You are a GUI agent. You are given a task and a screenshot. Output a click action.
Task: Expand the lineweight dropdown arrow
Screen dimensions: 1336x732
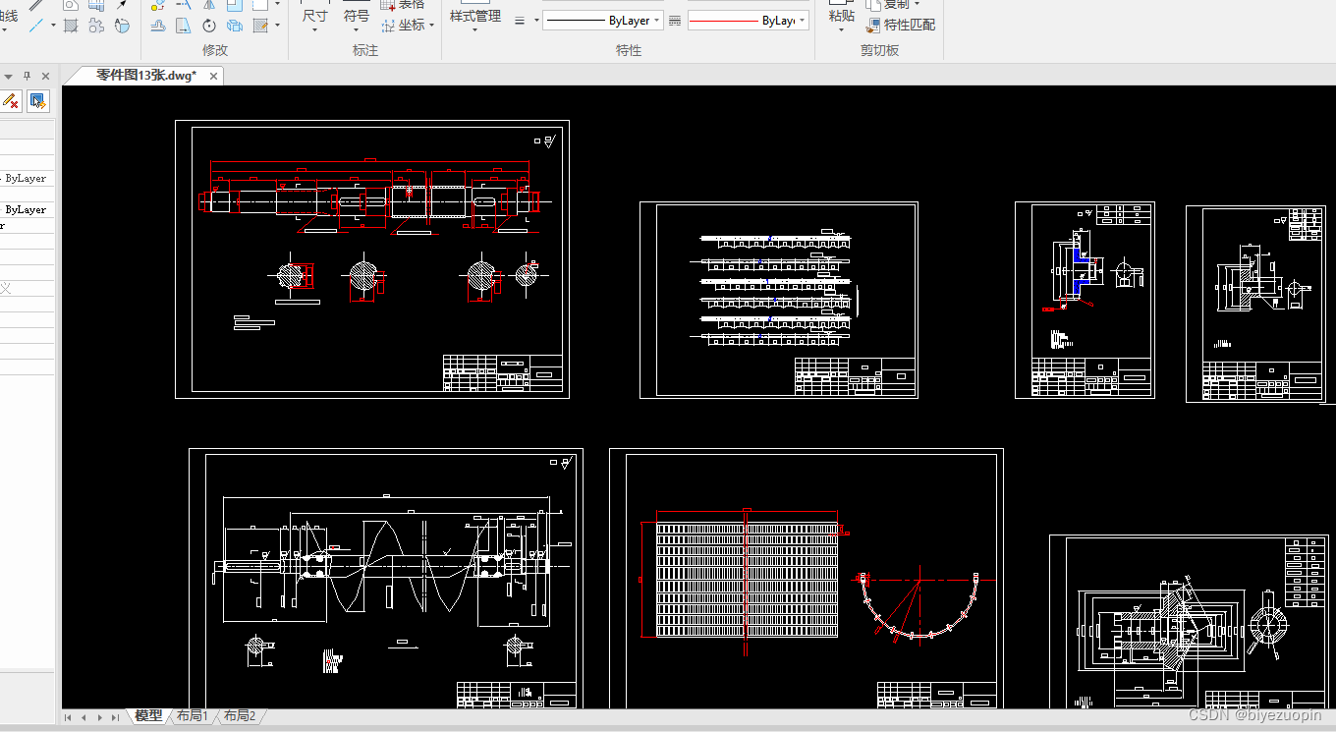point(536,21)
